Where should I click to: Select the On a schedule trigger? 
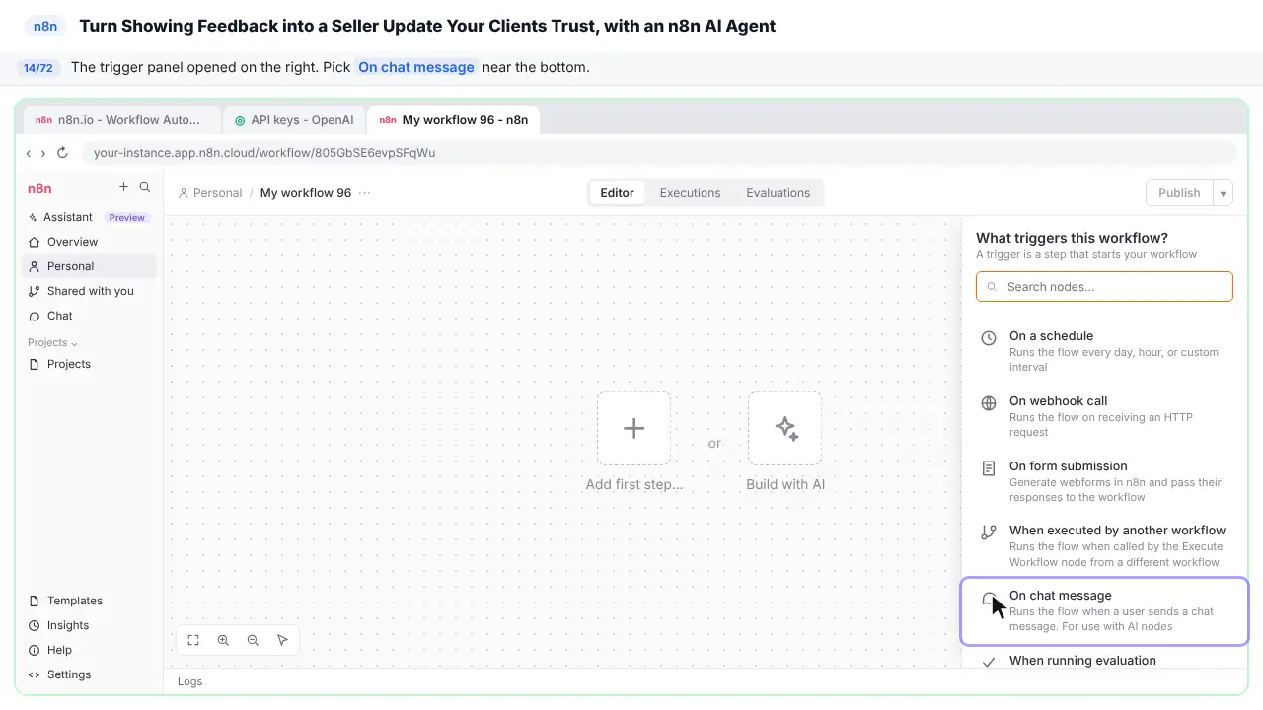point(1104,351)
